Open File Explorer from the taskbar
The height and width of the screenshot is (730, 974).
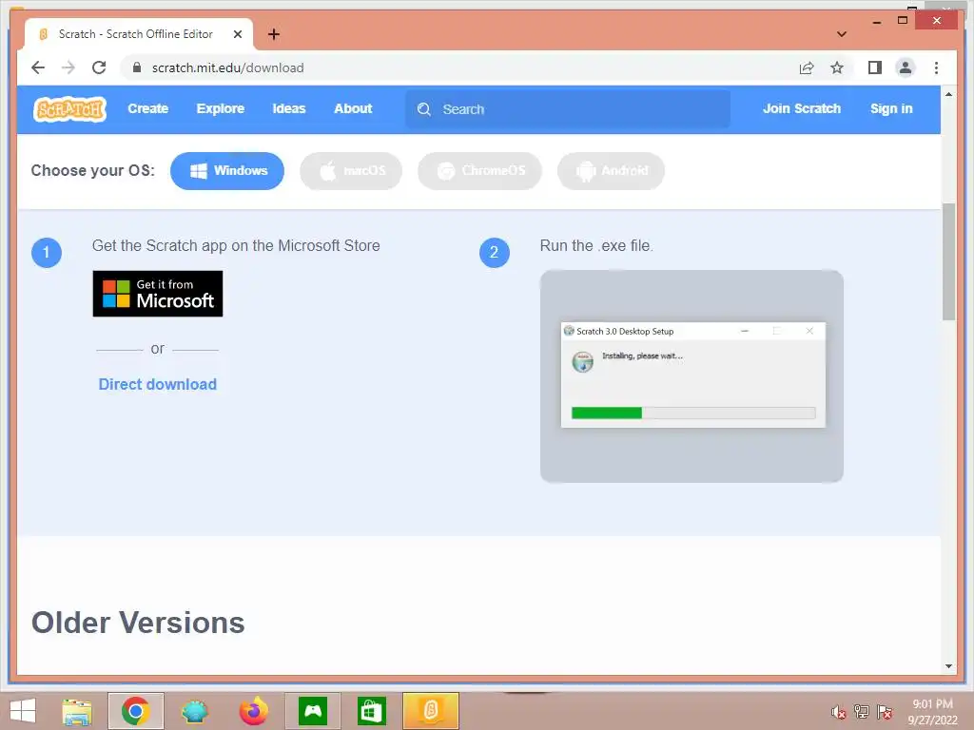pyautogui.click(x=77, y=711)
